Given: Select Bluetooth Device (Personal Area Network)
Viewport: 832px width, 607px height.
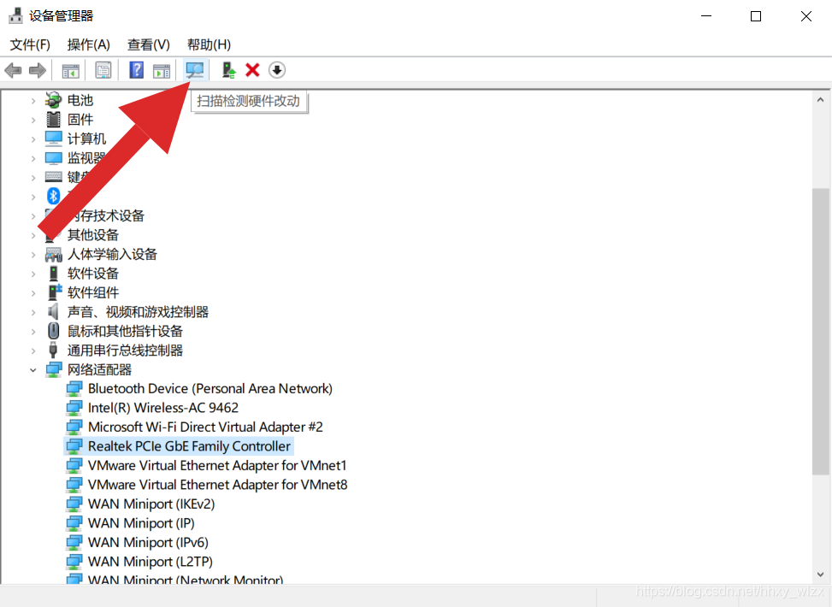Looking at the screenshot, I should [x=210, y=389].
